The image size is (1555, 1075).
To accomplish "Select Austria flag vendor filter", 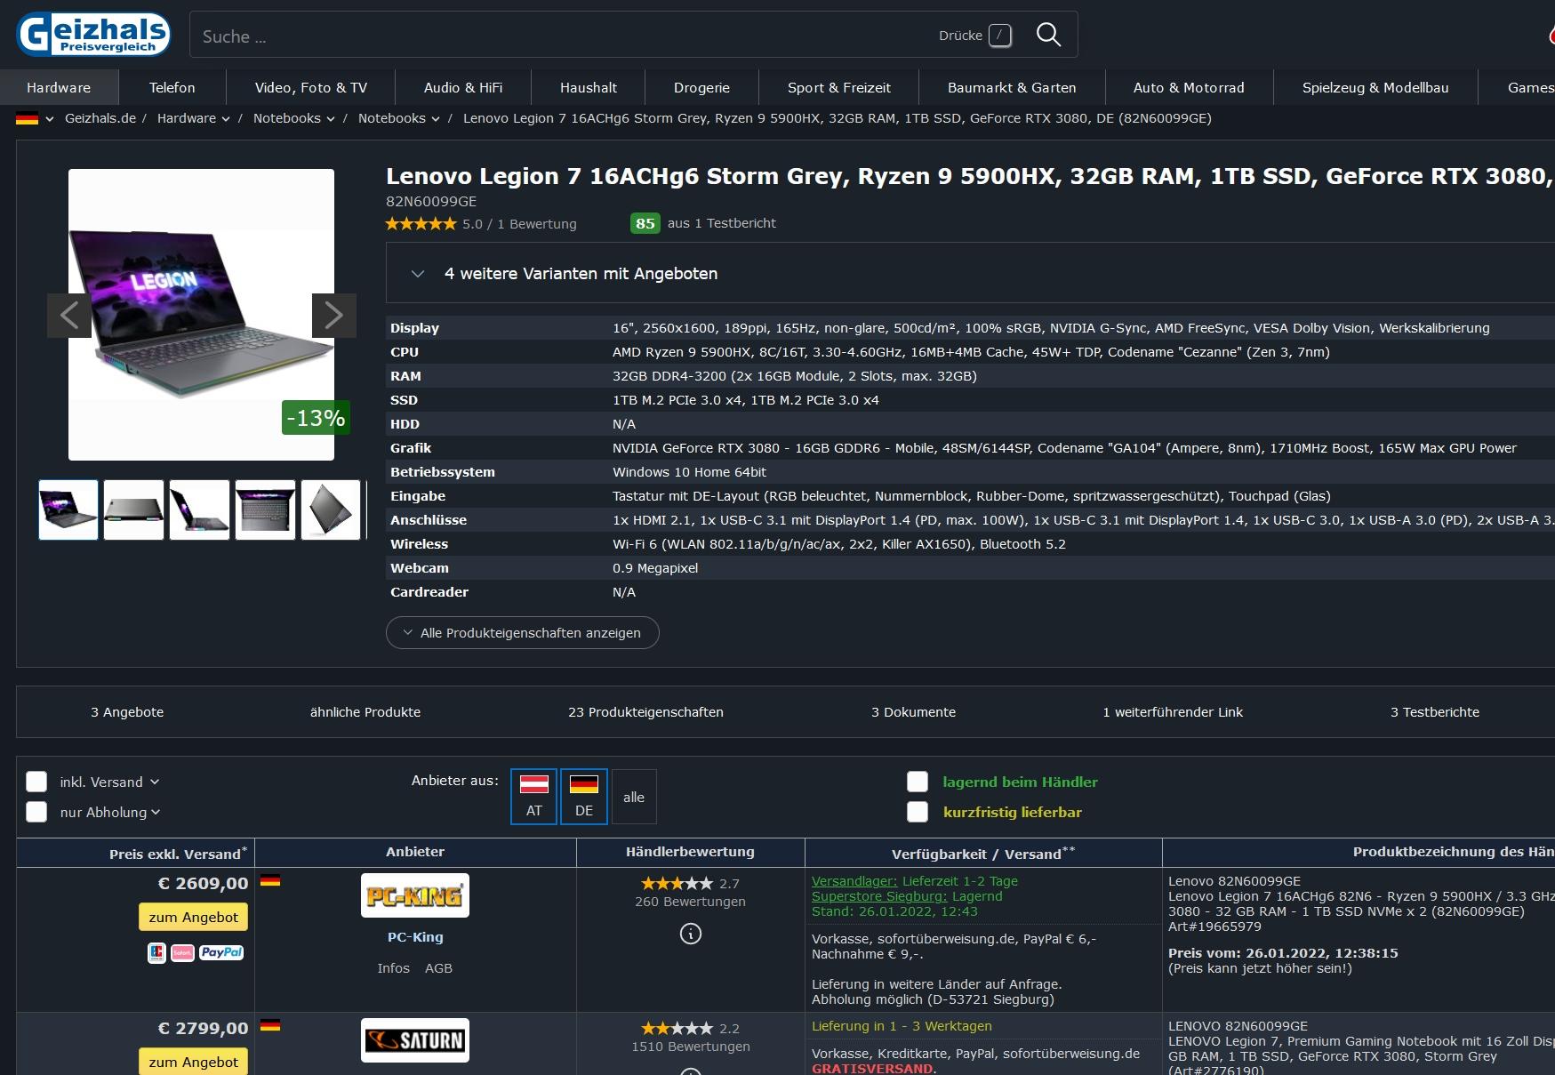I will click(x=533, y=796).
